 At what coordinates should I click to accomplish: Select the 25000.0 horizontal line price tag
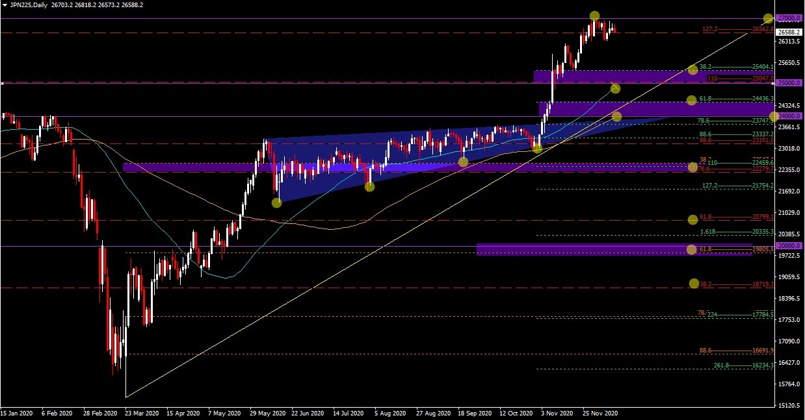tap(788, 83)
